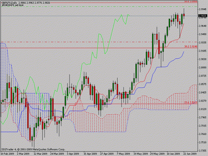Click the 2.8725 price axis label
Screen dimensions: 208x156
pyautogui.click(x=203, y=76)
